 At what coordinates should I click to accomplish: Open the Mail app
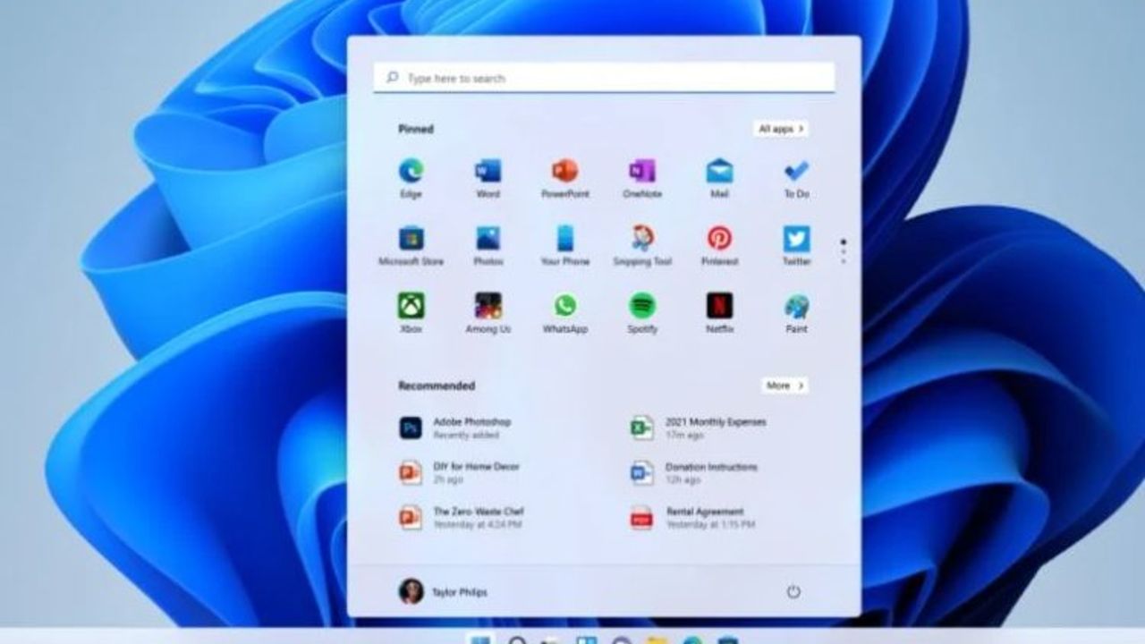[719, 177]
